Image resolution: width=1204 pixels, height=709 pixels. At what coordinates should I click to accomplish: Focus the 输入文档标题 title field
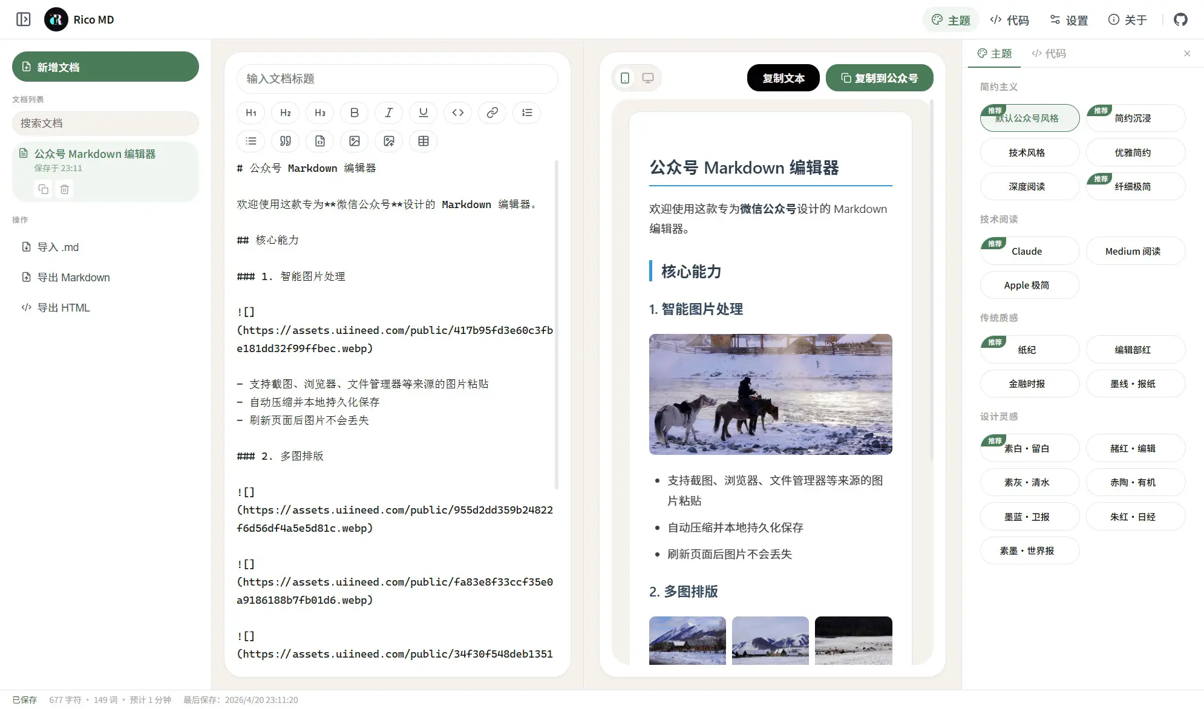[397, 79]
